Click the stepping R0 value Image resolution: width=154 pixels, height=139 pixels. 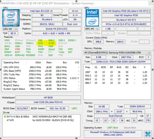click(x=42, y=15)
